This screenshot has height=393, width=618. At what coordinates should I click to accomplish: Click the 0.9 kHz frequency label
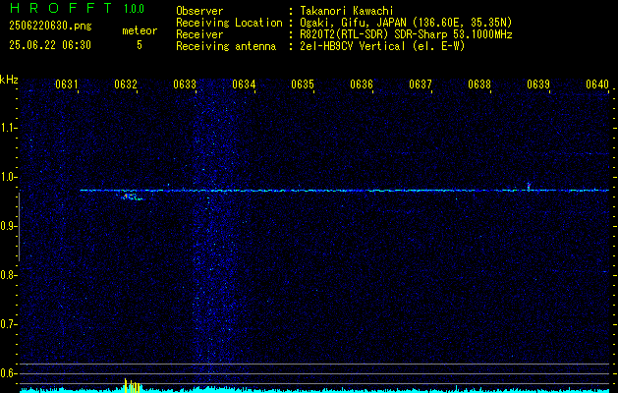coord(8,226)
